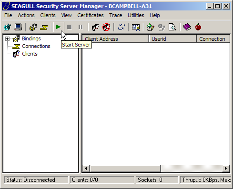The image size is (233, 189).
Task: Open the Trace menu
Action: pyautogui.click(x=116, y=15)
